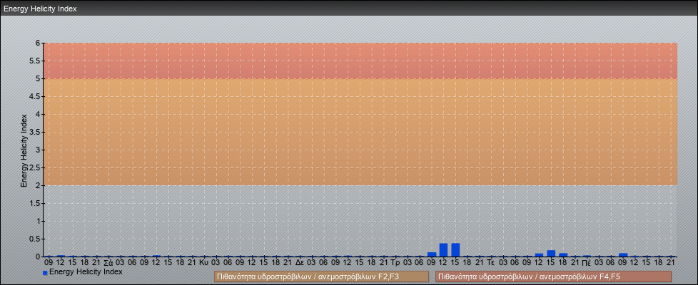This screenshot has height=285, width=698.
Task: Click the short blue bar at 09 after Τρ
Action: coord(431,254)
